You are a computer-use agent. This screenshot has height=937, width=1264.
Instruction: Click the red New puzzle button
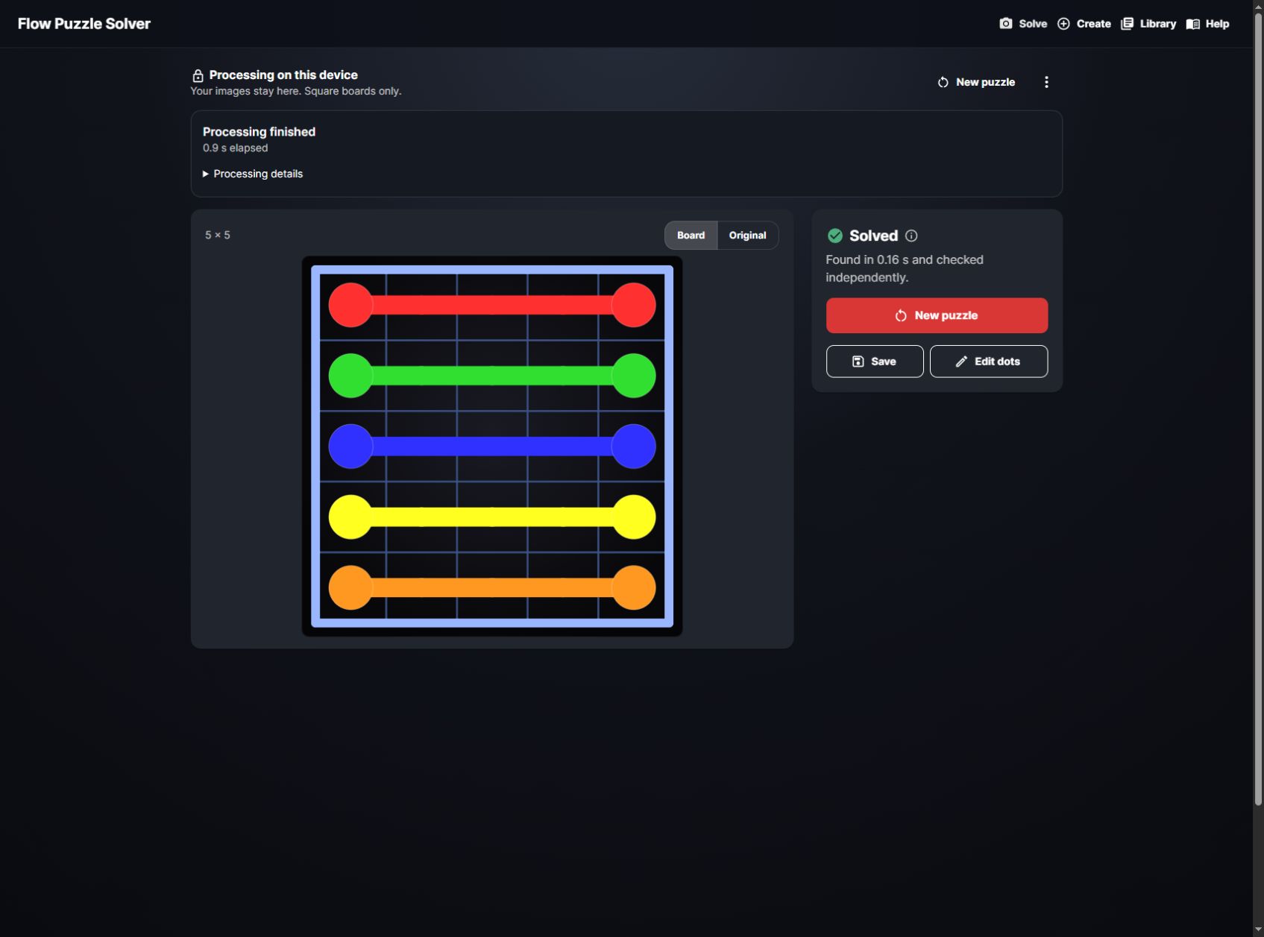[937, 315]
